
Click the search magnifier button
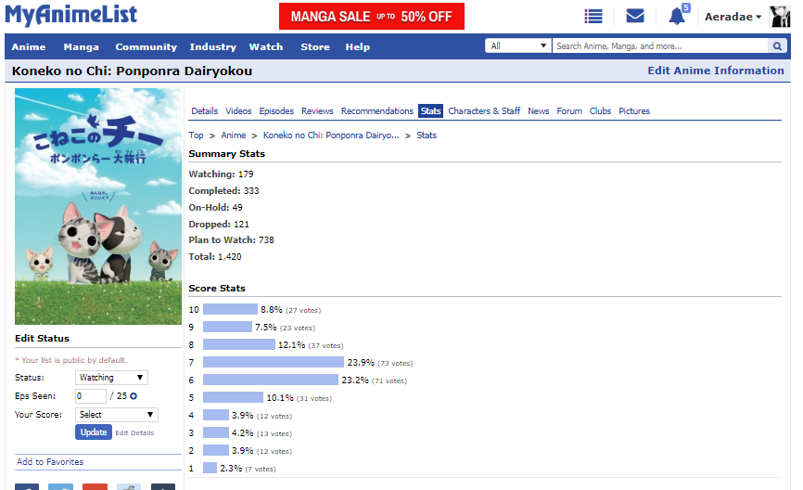(x=777, y=45)
